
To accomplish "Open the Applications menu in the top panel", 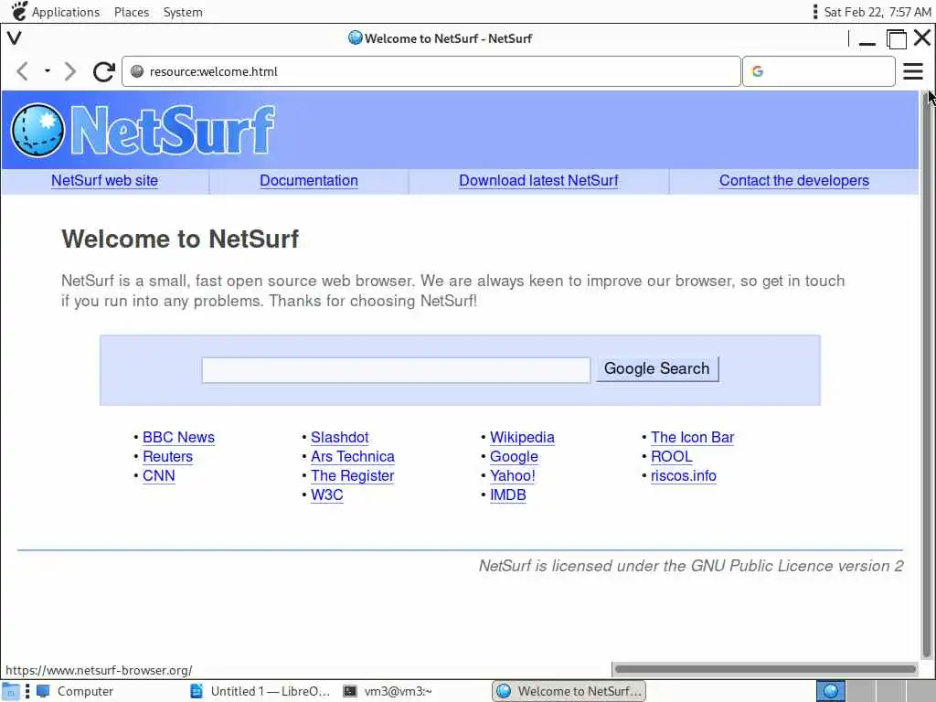I will click(66, 12).
